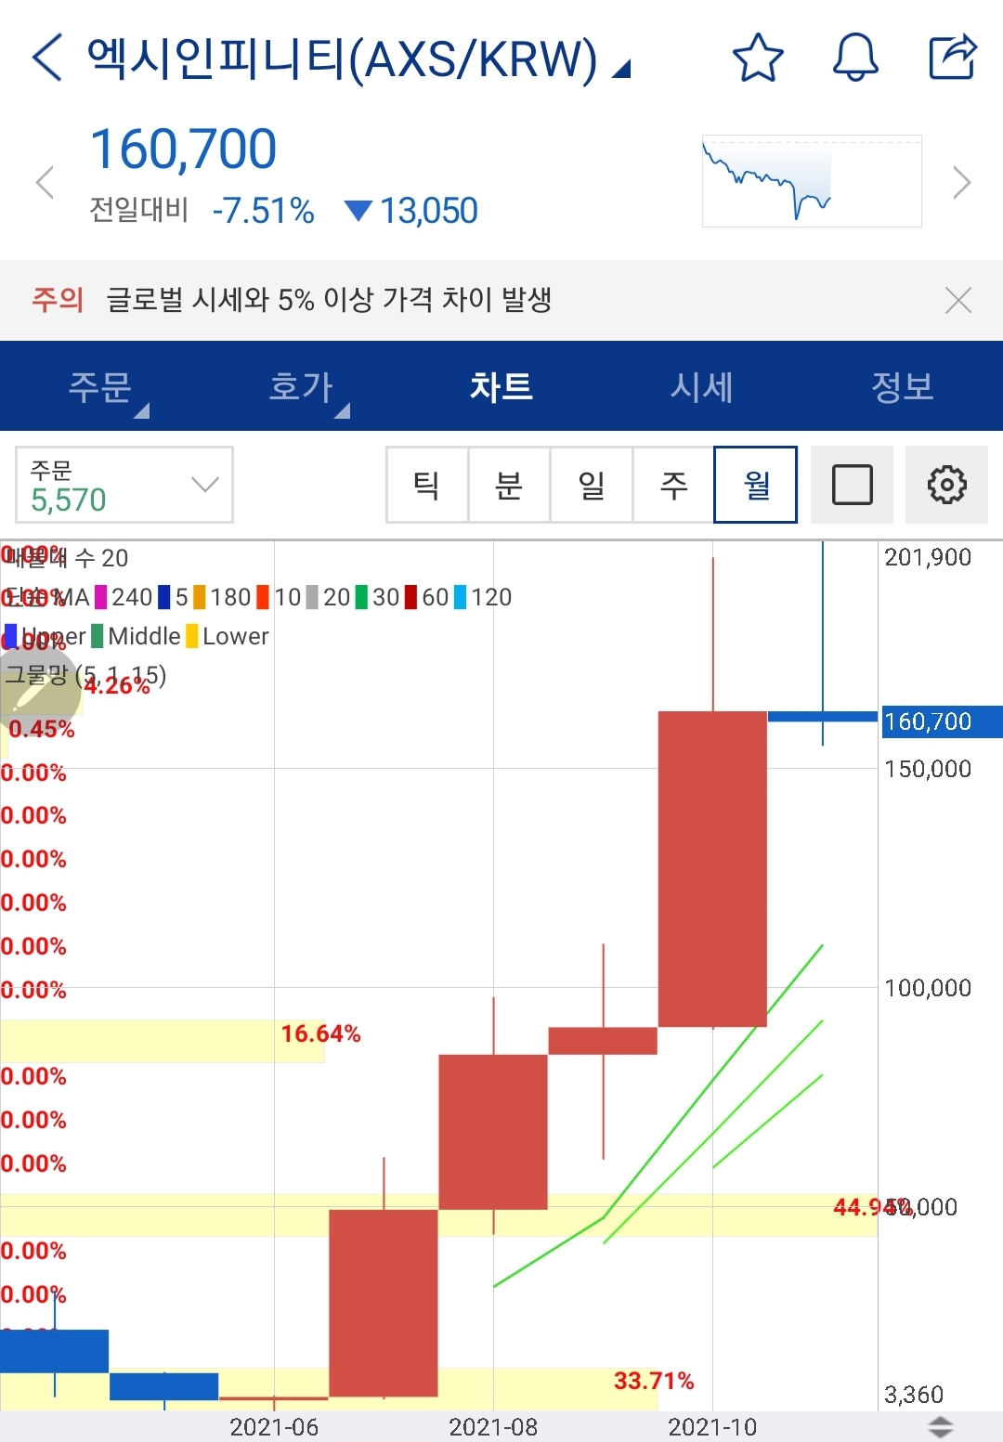Open the mini price chart thumbnail
Viewport: 1003px width, 1442px height.
tap(812, 181)
